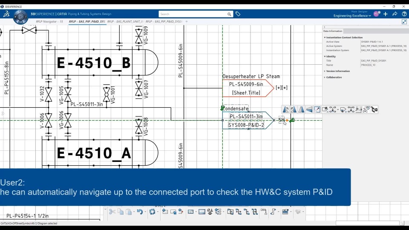Select the E-4510_B heat exchanger

pos(100,62)
